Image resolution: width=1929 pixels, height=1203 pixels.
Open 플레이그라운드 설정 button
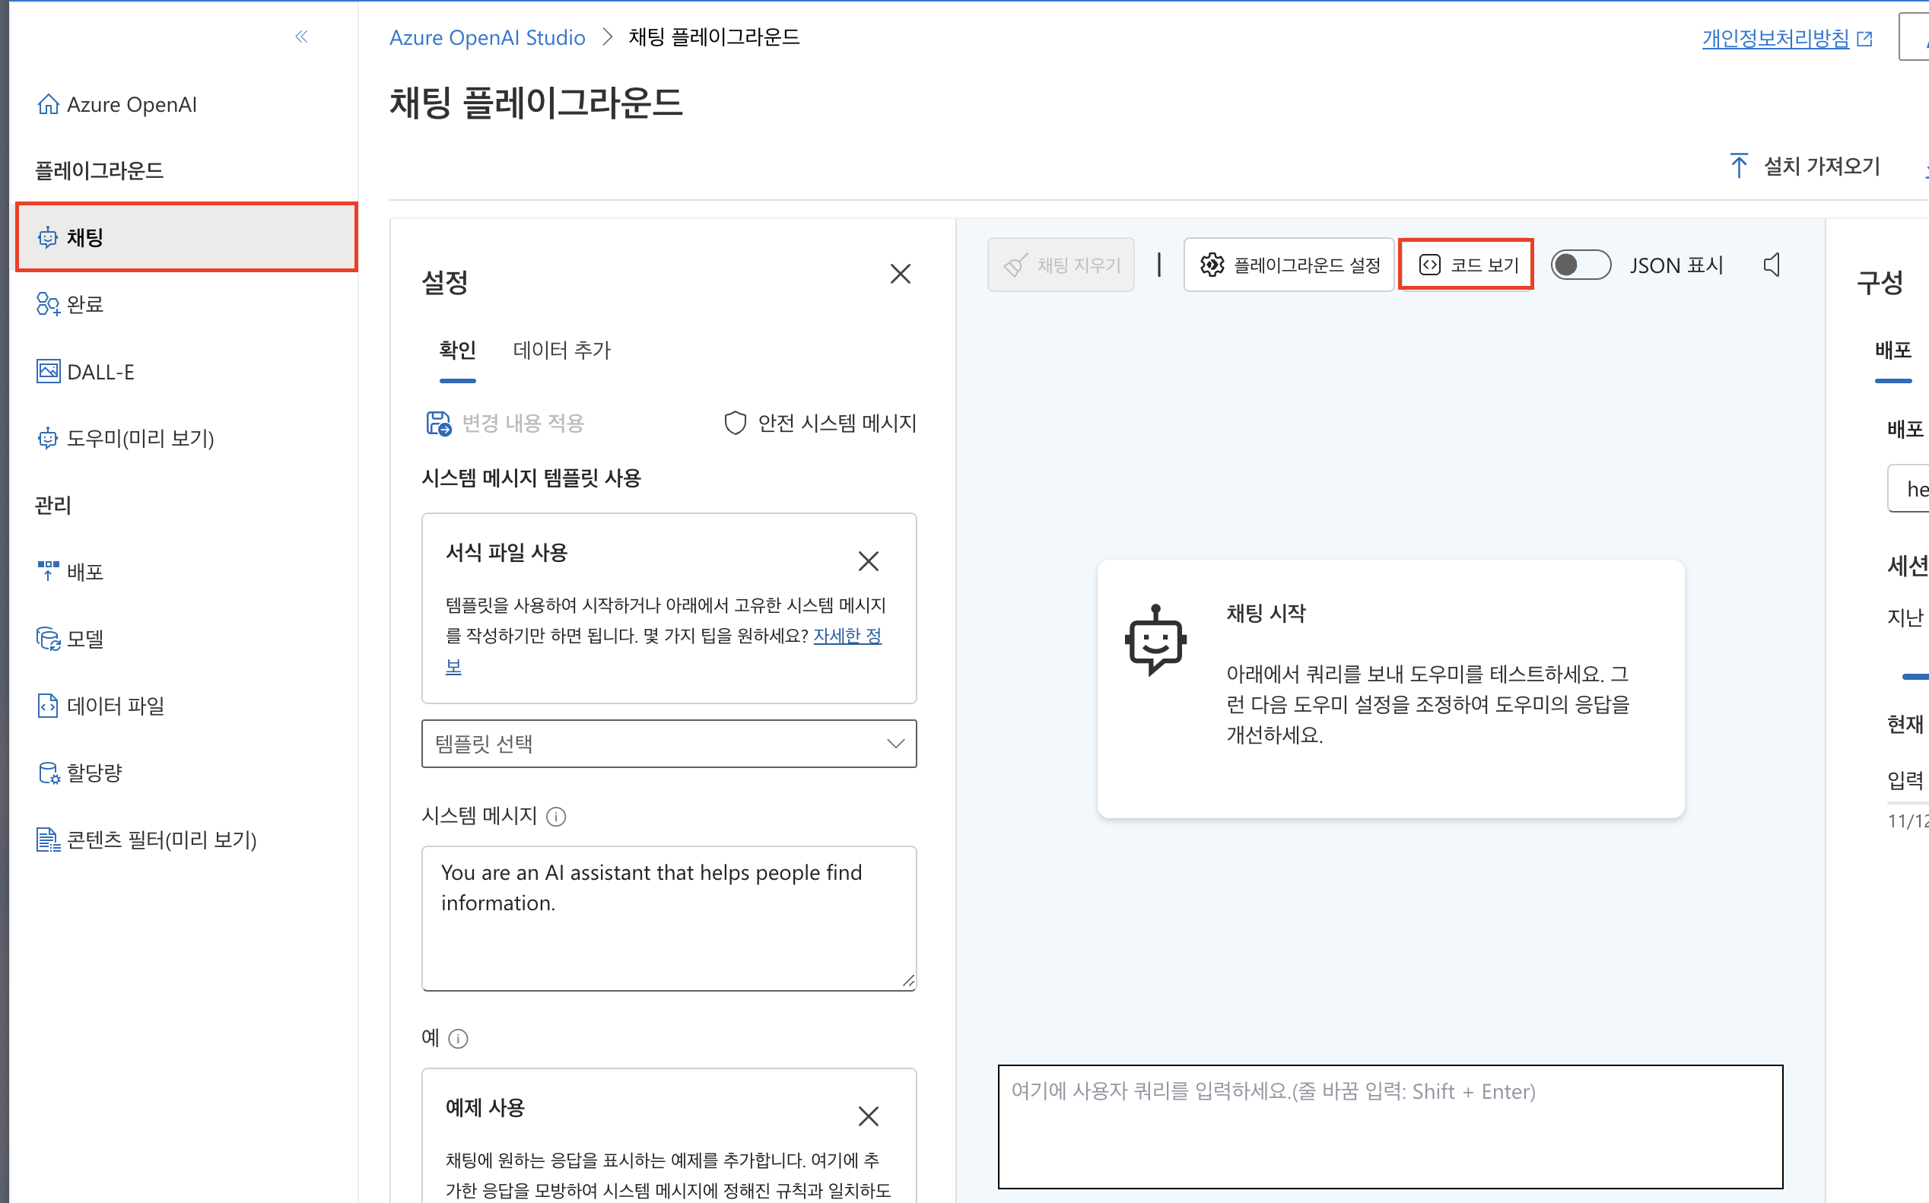click(1289, 265)
